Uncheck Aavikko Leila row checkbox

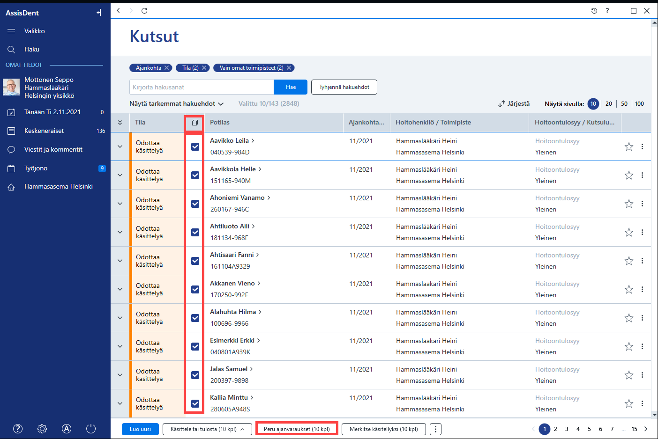(195, 146)
